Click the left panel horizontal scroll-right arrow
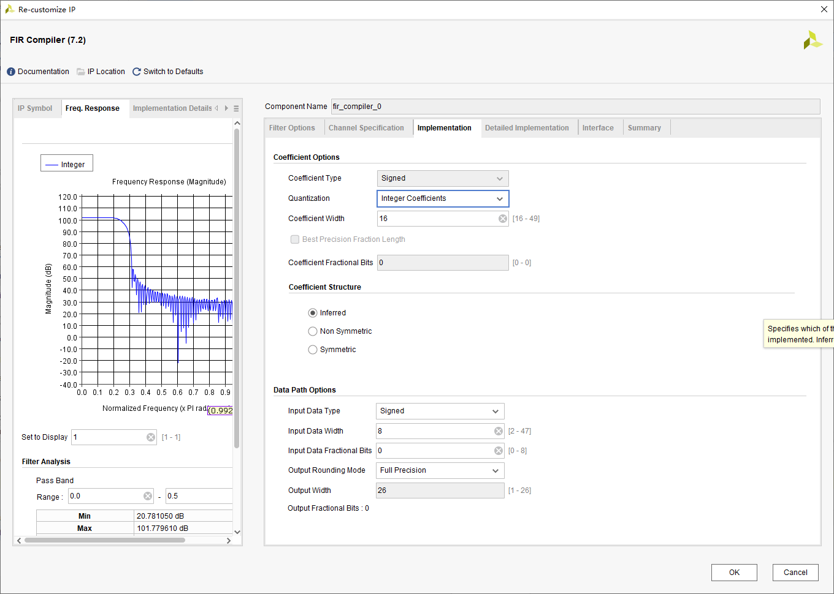 tap(229, 541)
